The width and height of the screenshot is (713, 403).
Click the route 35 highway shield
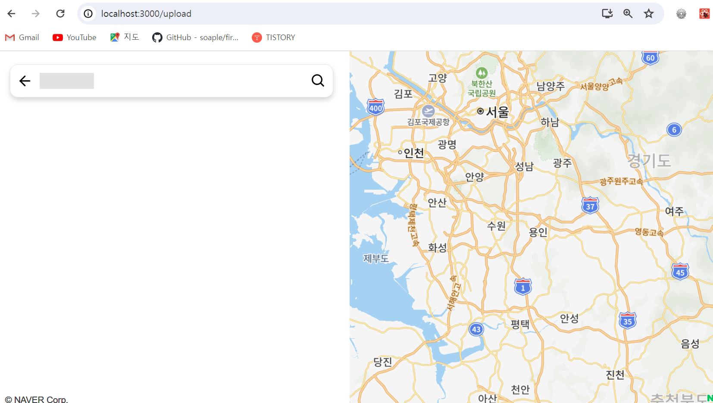[x=628, y=321]
